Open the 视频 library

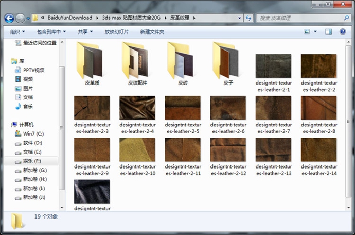click(x=24, y=79)
